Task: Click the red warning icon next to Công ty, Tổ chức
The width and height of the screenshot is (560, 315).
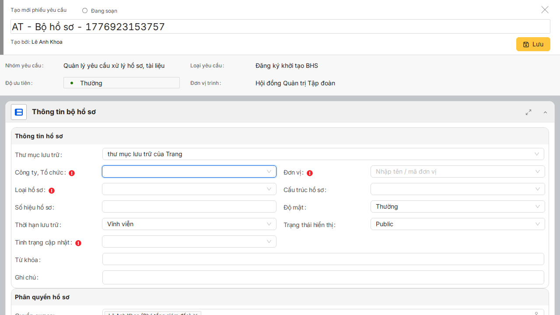Action: [x=72, y=173]
